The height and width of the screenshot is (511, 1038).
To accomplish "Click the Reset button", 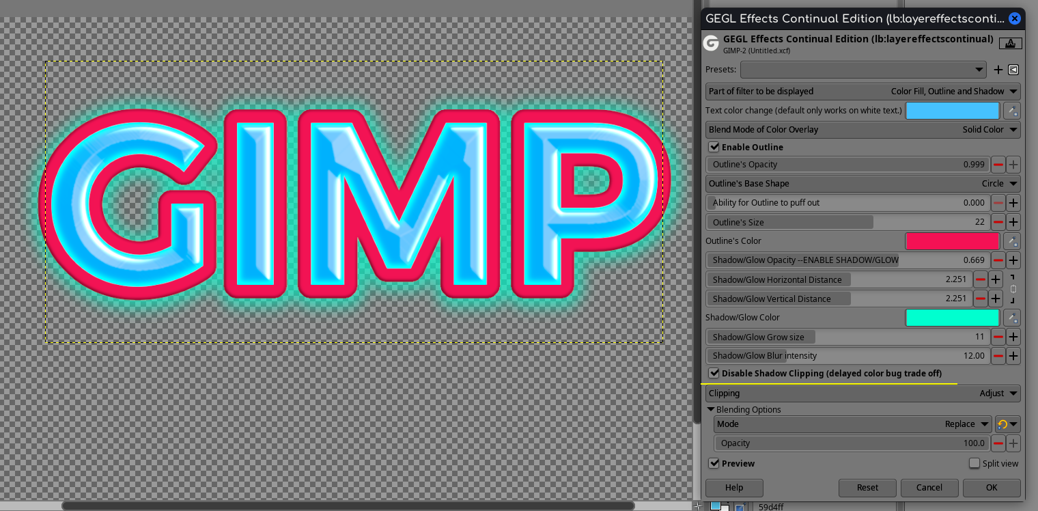I will click(867, 488).
